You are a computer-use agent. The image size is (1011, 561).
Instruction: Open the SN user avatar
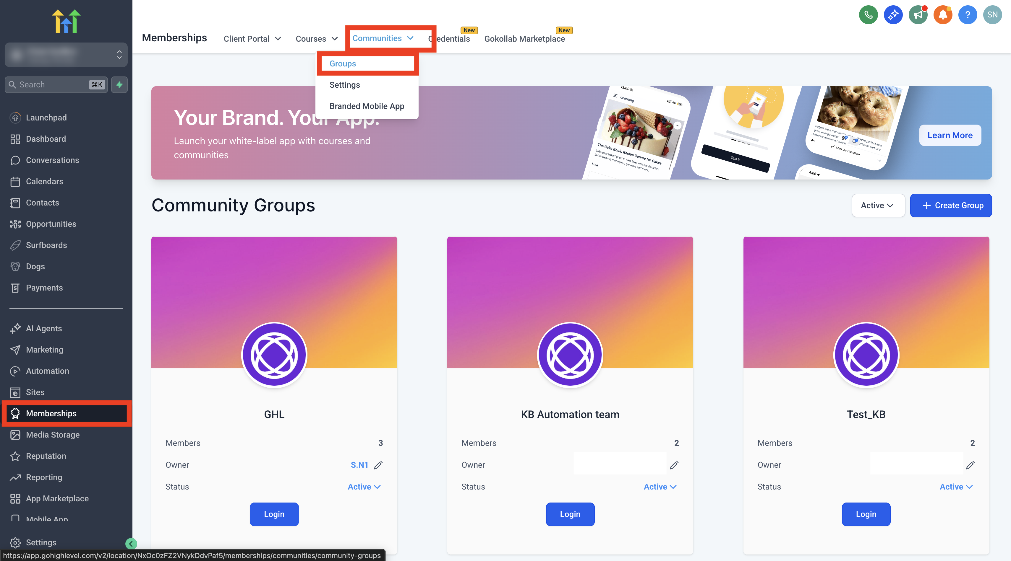pyautogui.click(x=992, y=14)
